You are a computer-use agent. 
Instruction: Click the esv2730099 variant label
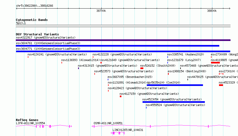[224, 54]
